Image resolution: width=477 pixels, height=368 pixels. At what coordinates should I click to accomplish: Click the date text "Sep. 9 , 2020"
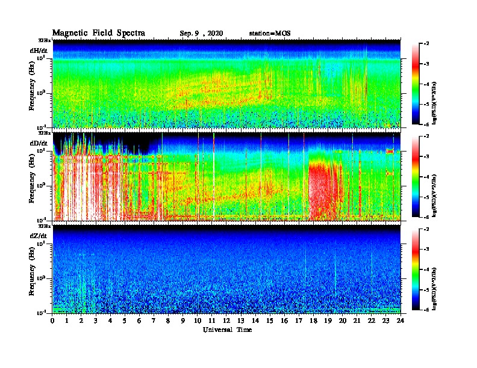pos(201,34)
